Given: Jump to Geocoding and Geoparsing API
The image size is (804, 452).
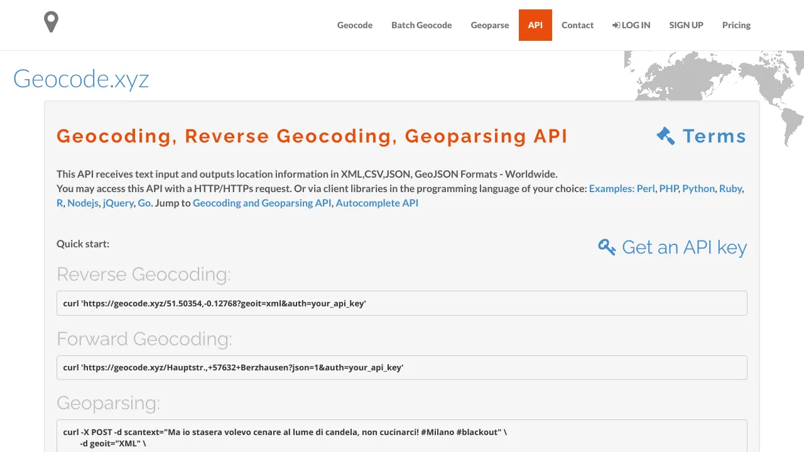Looking at the screenshot, I should (x=262, y=203).
